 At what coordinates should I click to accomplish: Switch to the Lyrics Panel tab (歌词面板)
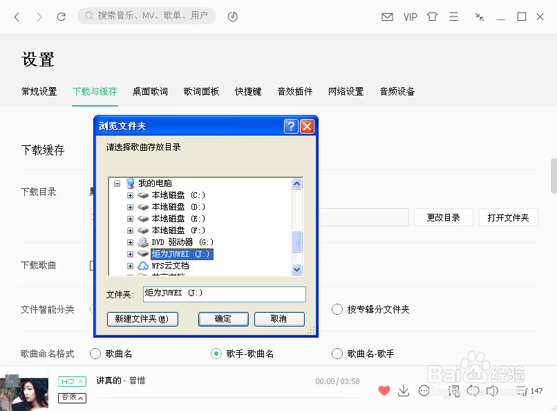point(201,92)
